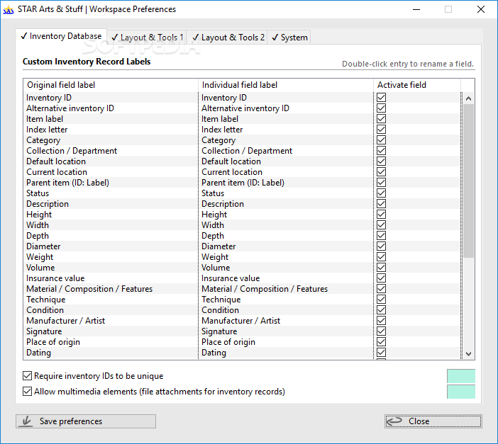Viewport: 498px width, 444px height.
Task: Select Condition in Original field label column
Action: point(45,310)
